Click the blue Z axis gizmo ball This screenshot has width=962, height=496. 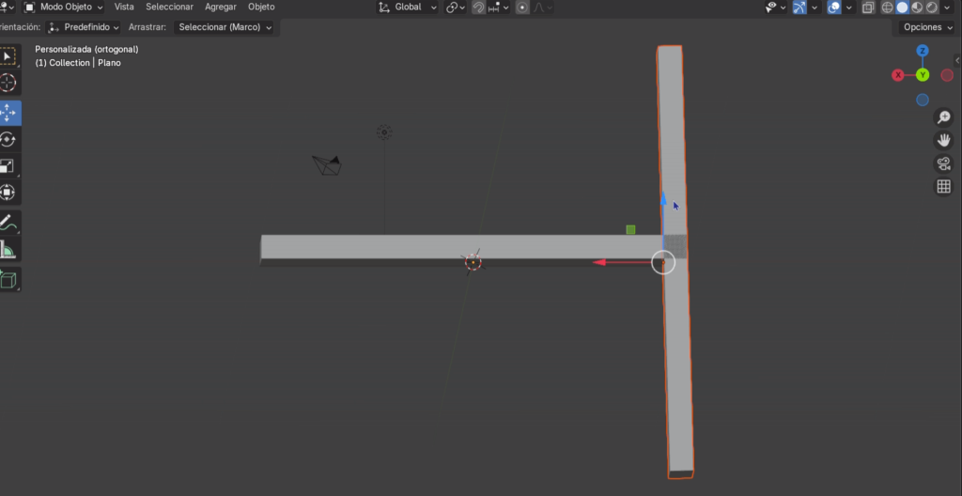923,51
